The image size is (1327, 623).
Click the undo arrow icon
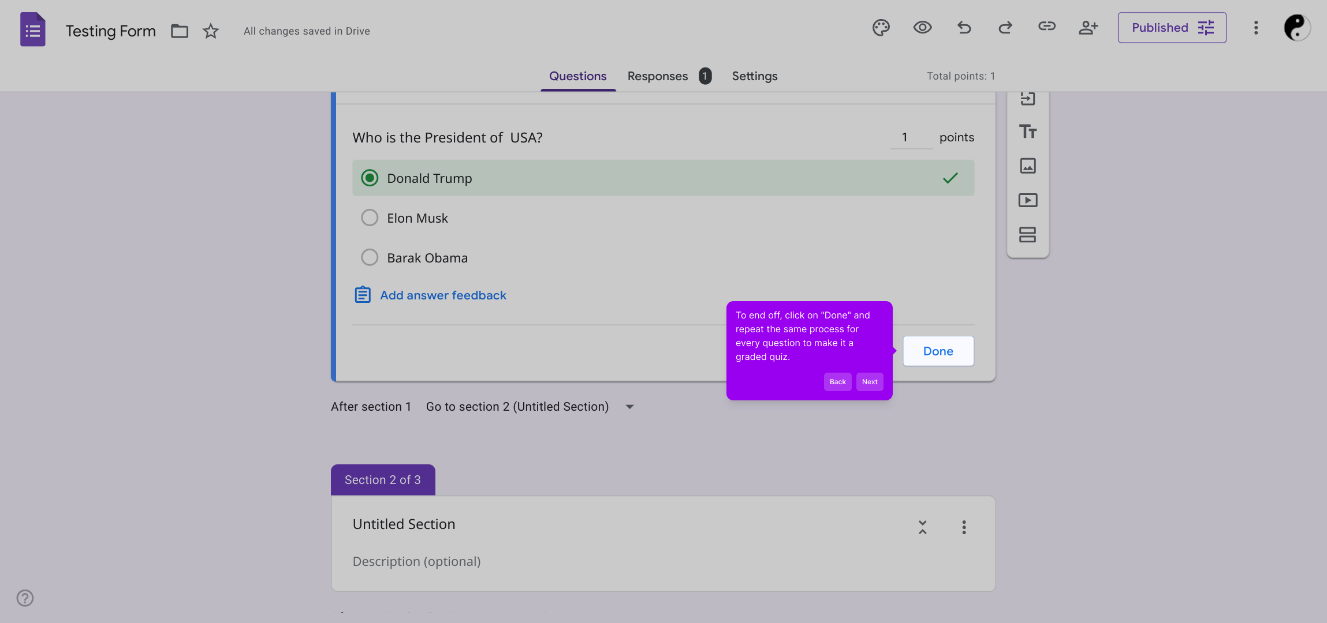pyautogui.click(x=964, y=28)
